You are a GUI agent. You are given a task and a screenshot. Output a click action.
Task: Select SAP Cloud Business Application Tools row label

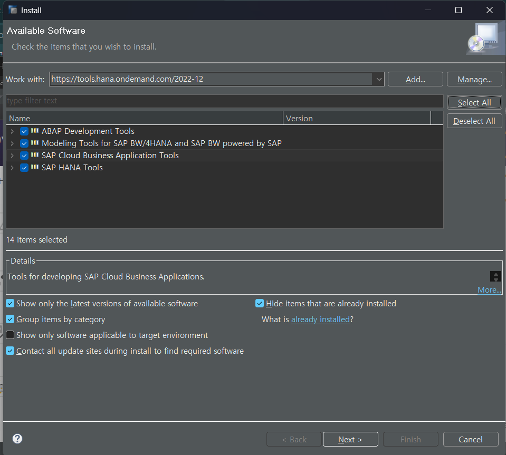(110, 156)
